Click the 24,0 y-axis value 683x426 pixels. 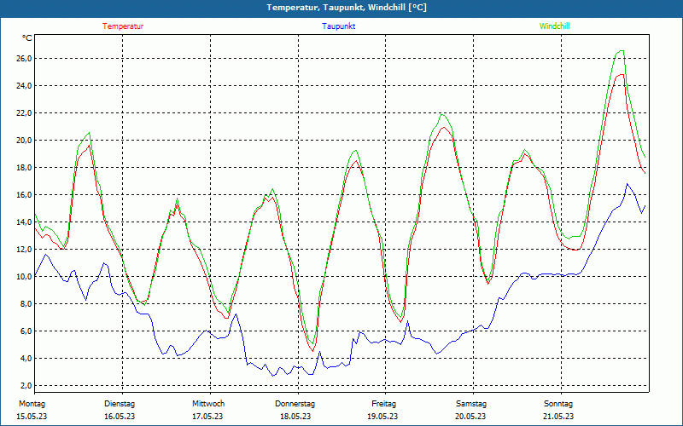click(25, 86)
